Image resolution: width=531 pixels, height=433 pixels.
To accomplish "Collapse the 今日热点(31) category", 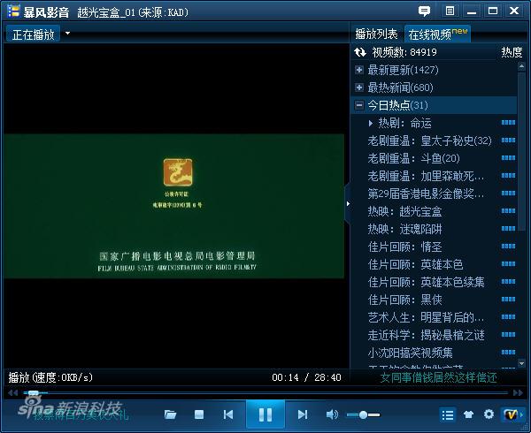I will 359,105.
